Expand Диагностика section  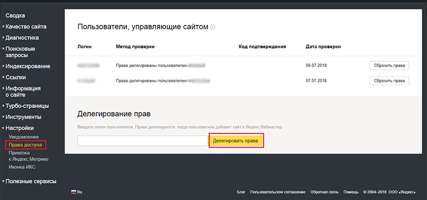pyautogui.click(x=22, y=38)
